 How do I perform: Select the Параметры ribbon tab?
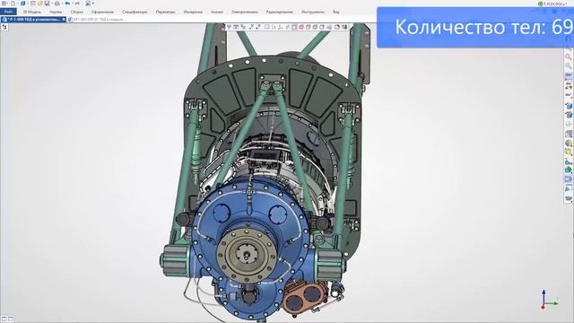165,12
